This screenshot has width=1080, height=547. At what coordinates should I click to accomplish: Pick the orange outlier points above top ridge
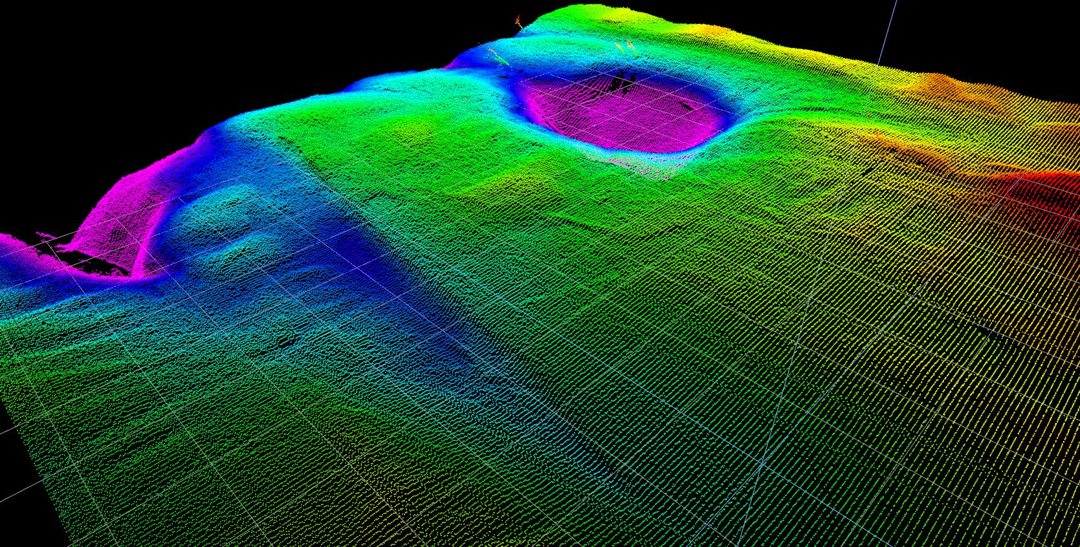point(518,23)
